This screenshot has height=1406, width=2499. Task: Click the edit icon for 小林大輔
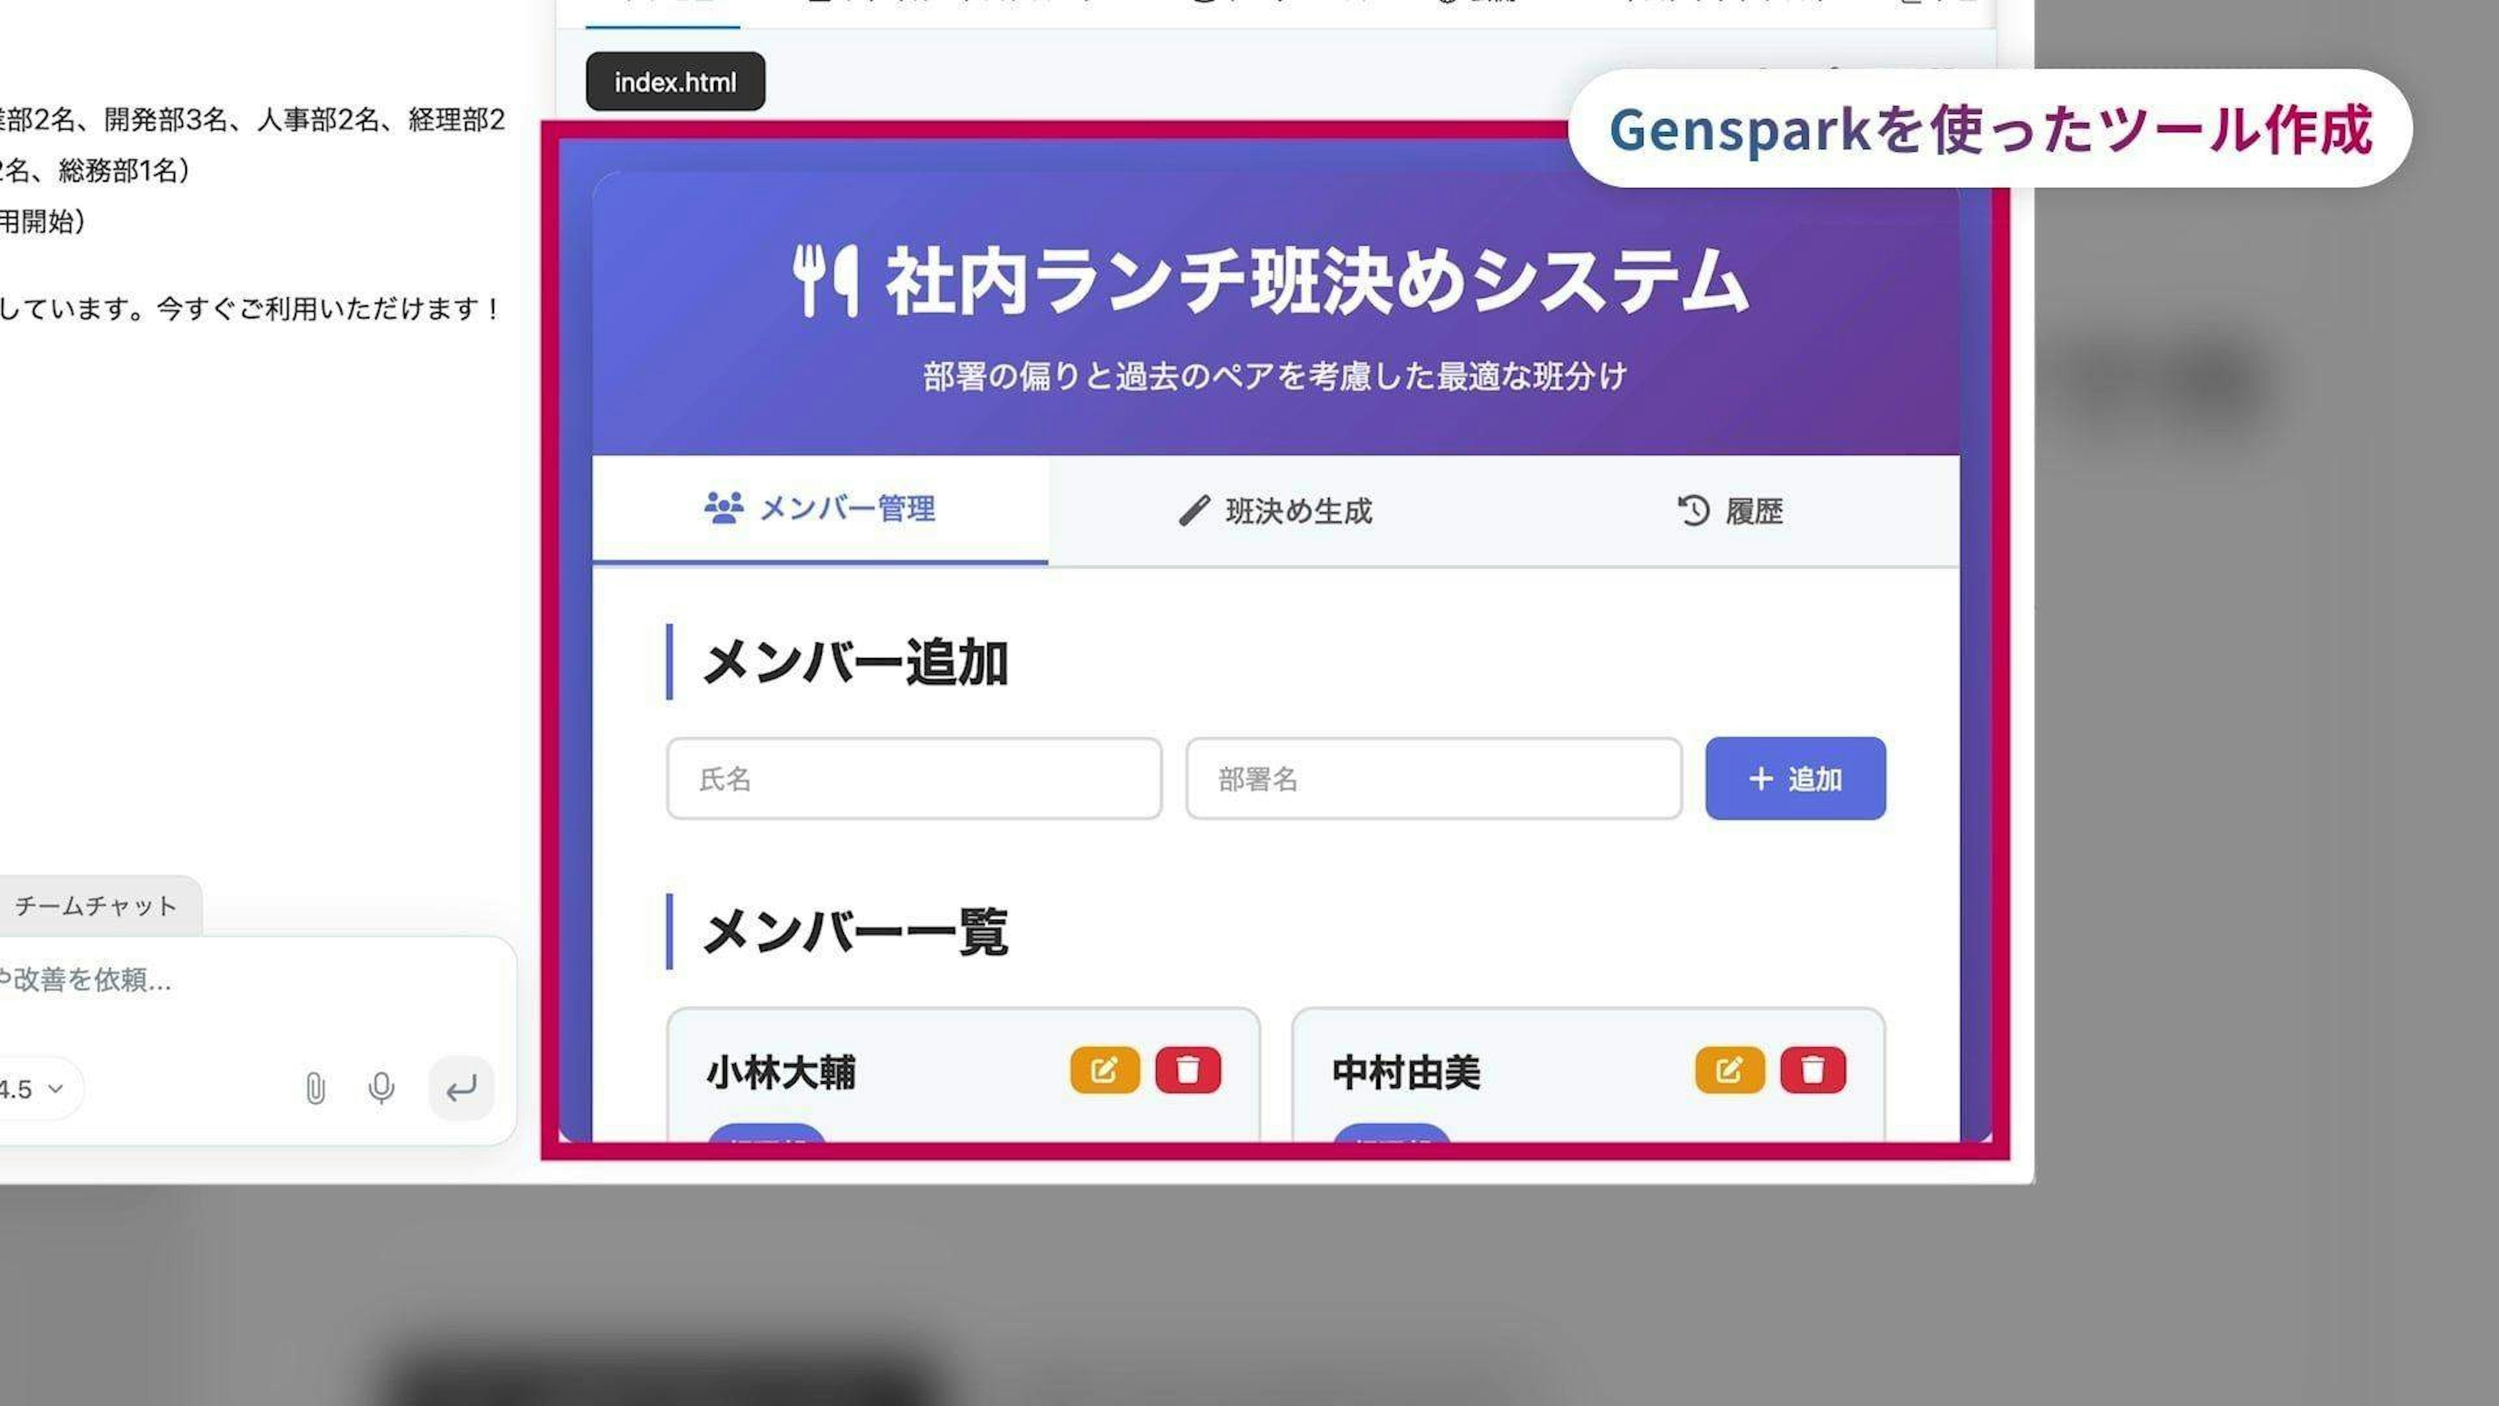click(1104, 1070)
